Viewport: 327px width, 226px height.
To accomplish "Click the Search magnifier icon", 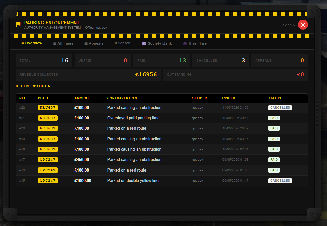I will click(x=116, y=43).
